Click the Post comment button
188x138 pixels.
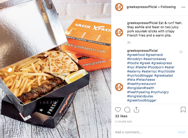[x=182, y=132]
